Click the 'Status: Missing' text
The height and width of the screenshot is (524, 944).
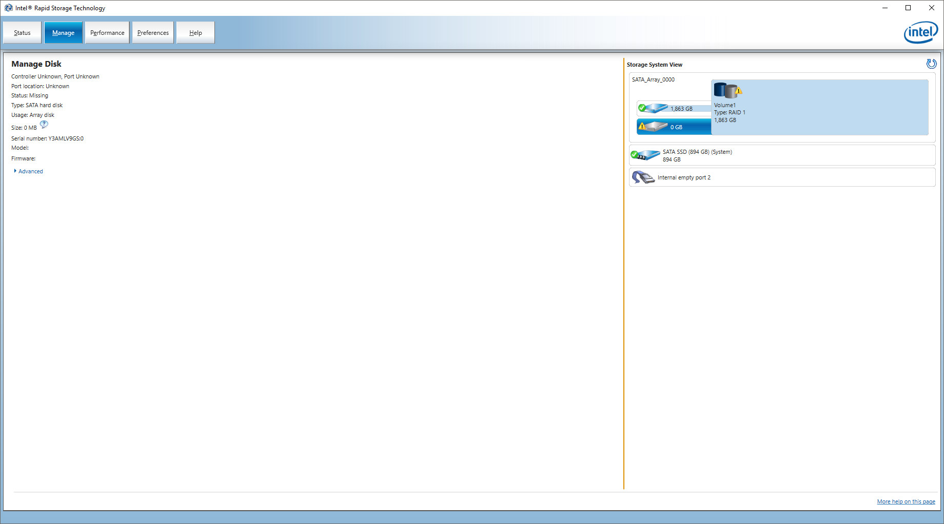30,95
